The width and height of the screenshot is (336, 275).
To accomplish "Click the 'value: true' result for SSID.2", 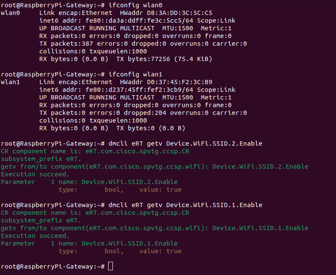I will pos(160,190).
